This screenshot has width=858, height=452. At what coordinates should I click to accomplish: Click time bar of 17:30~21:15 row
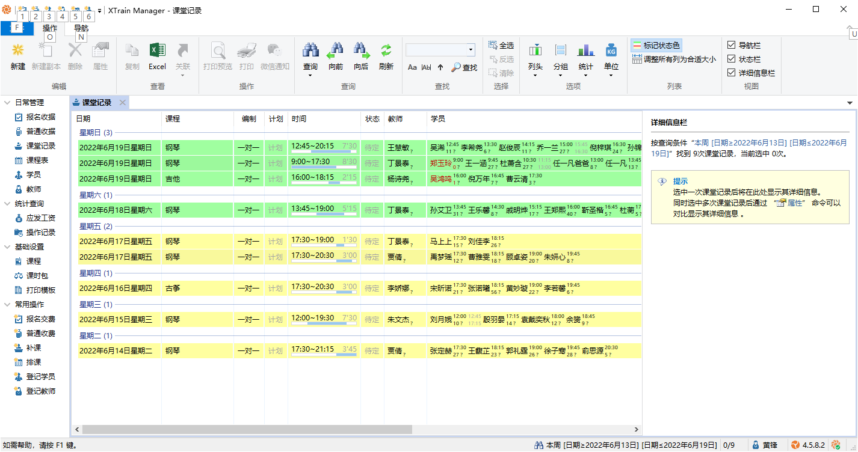[324, 355]
